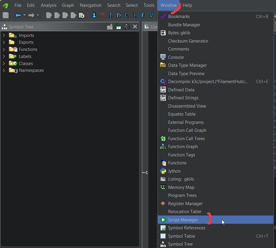276x248 pixels.
Task: Go back with the blue left arrow
Action: pyautogui.click(x=18, y=15)
